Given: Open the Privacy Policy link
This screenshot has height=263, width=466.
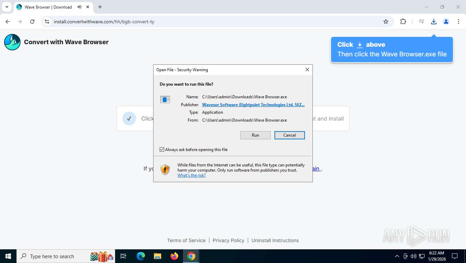Looking at the screenshot, I should (229, 240).
